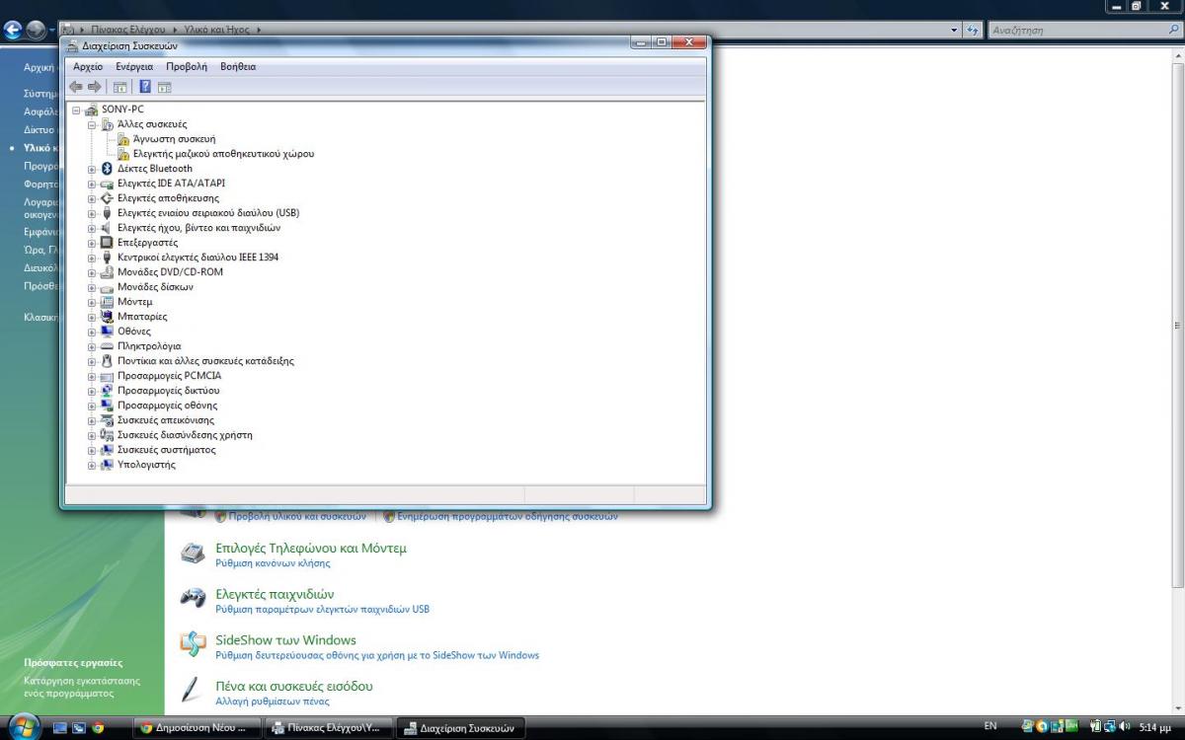
Task: Click Ενημέρωση προγραμμάτων οδήγησης συσκευών link
Action: [x=508, y=516]
